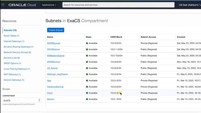Open Local Peering Gateways (1)
This screenshot has height=113, width=201.
coord(17,69)
